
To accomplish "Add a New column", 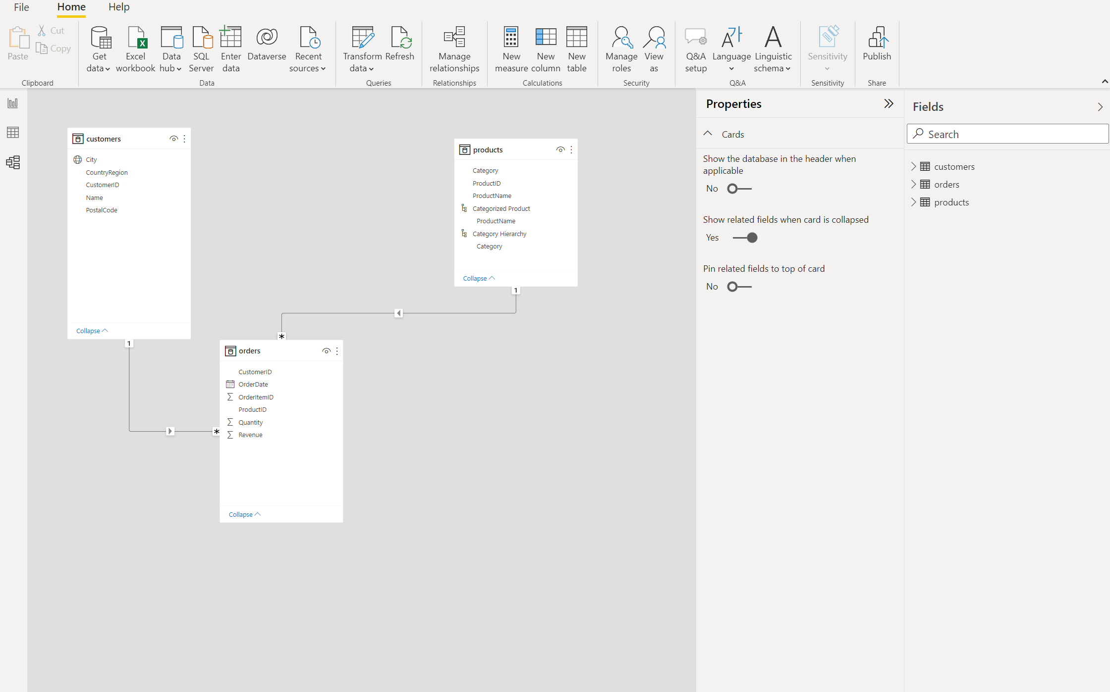I will pyautogui.click(x=545, y=49).
